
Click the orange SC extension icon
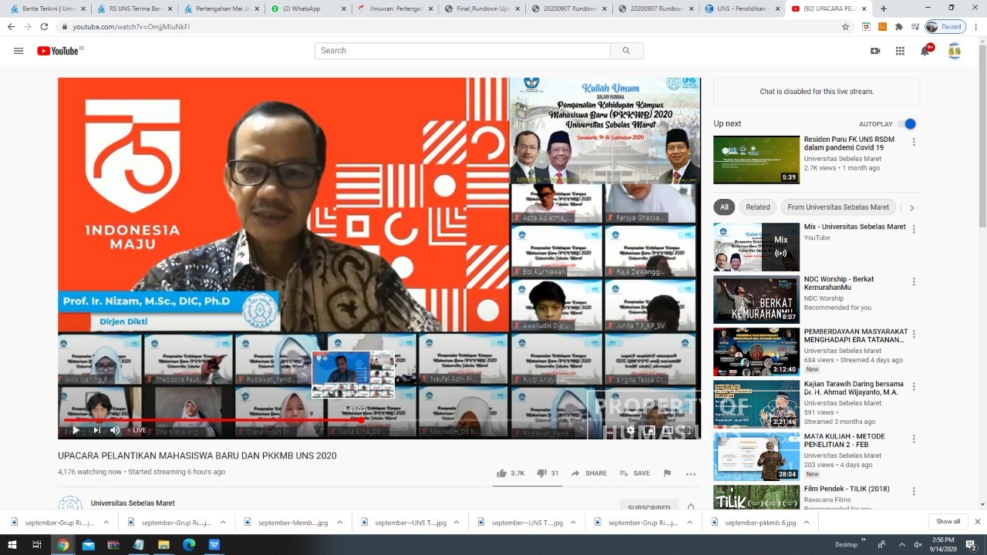(x=883, y=26)
